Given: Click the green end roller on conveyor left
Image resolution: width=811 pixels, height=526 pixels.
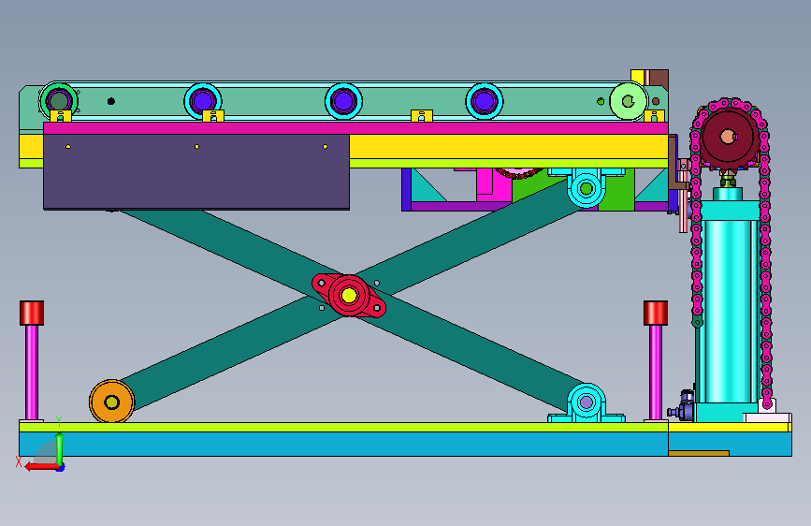Looking at the screenshot, I should click(59, 101).
